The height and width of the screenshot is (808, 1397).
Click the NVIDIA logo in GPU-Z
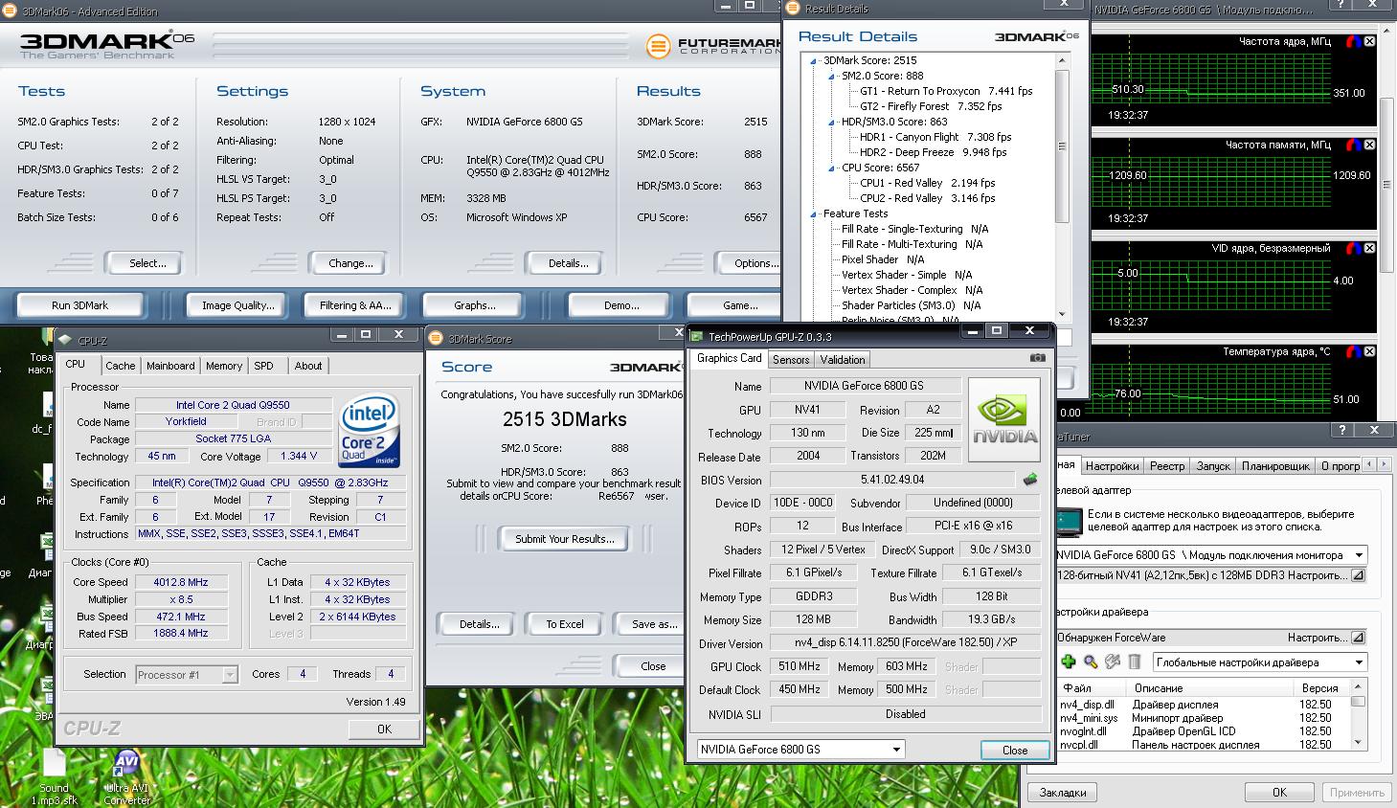coord(1003,420)
